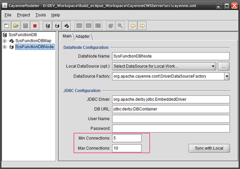Viewport: 240px width, 169px height.
Task: Click the magnifier search toolbar icon
Action: (x=120, y=26)
